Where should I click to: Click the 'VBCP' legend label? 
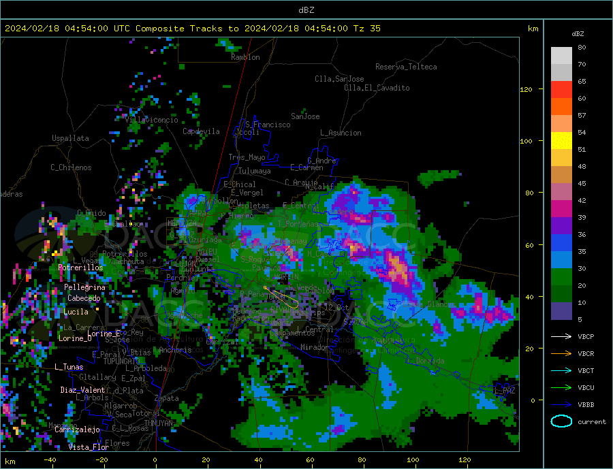(586, 336)
